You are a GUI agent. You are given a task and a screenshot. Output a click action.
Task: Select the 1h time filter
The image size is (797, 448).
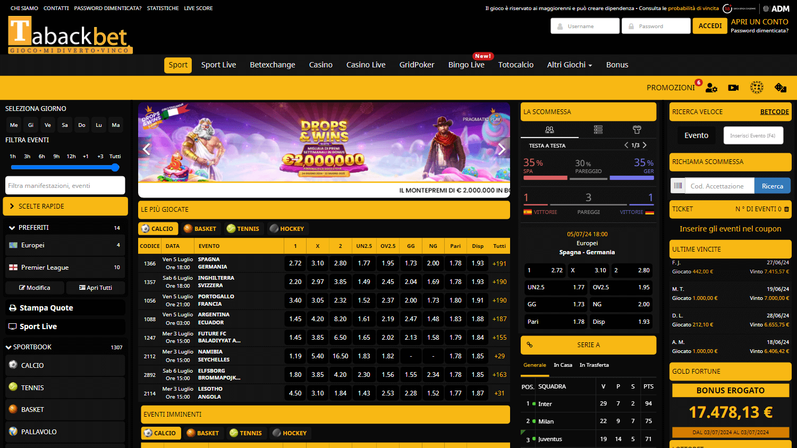(x=13, y=157)
